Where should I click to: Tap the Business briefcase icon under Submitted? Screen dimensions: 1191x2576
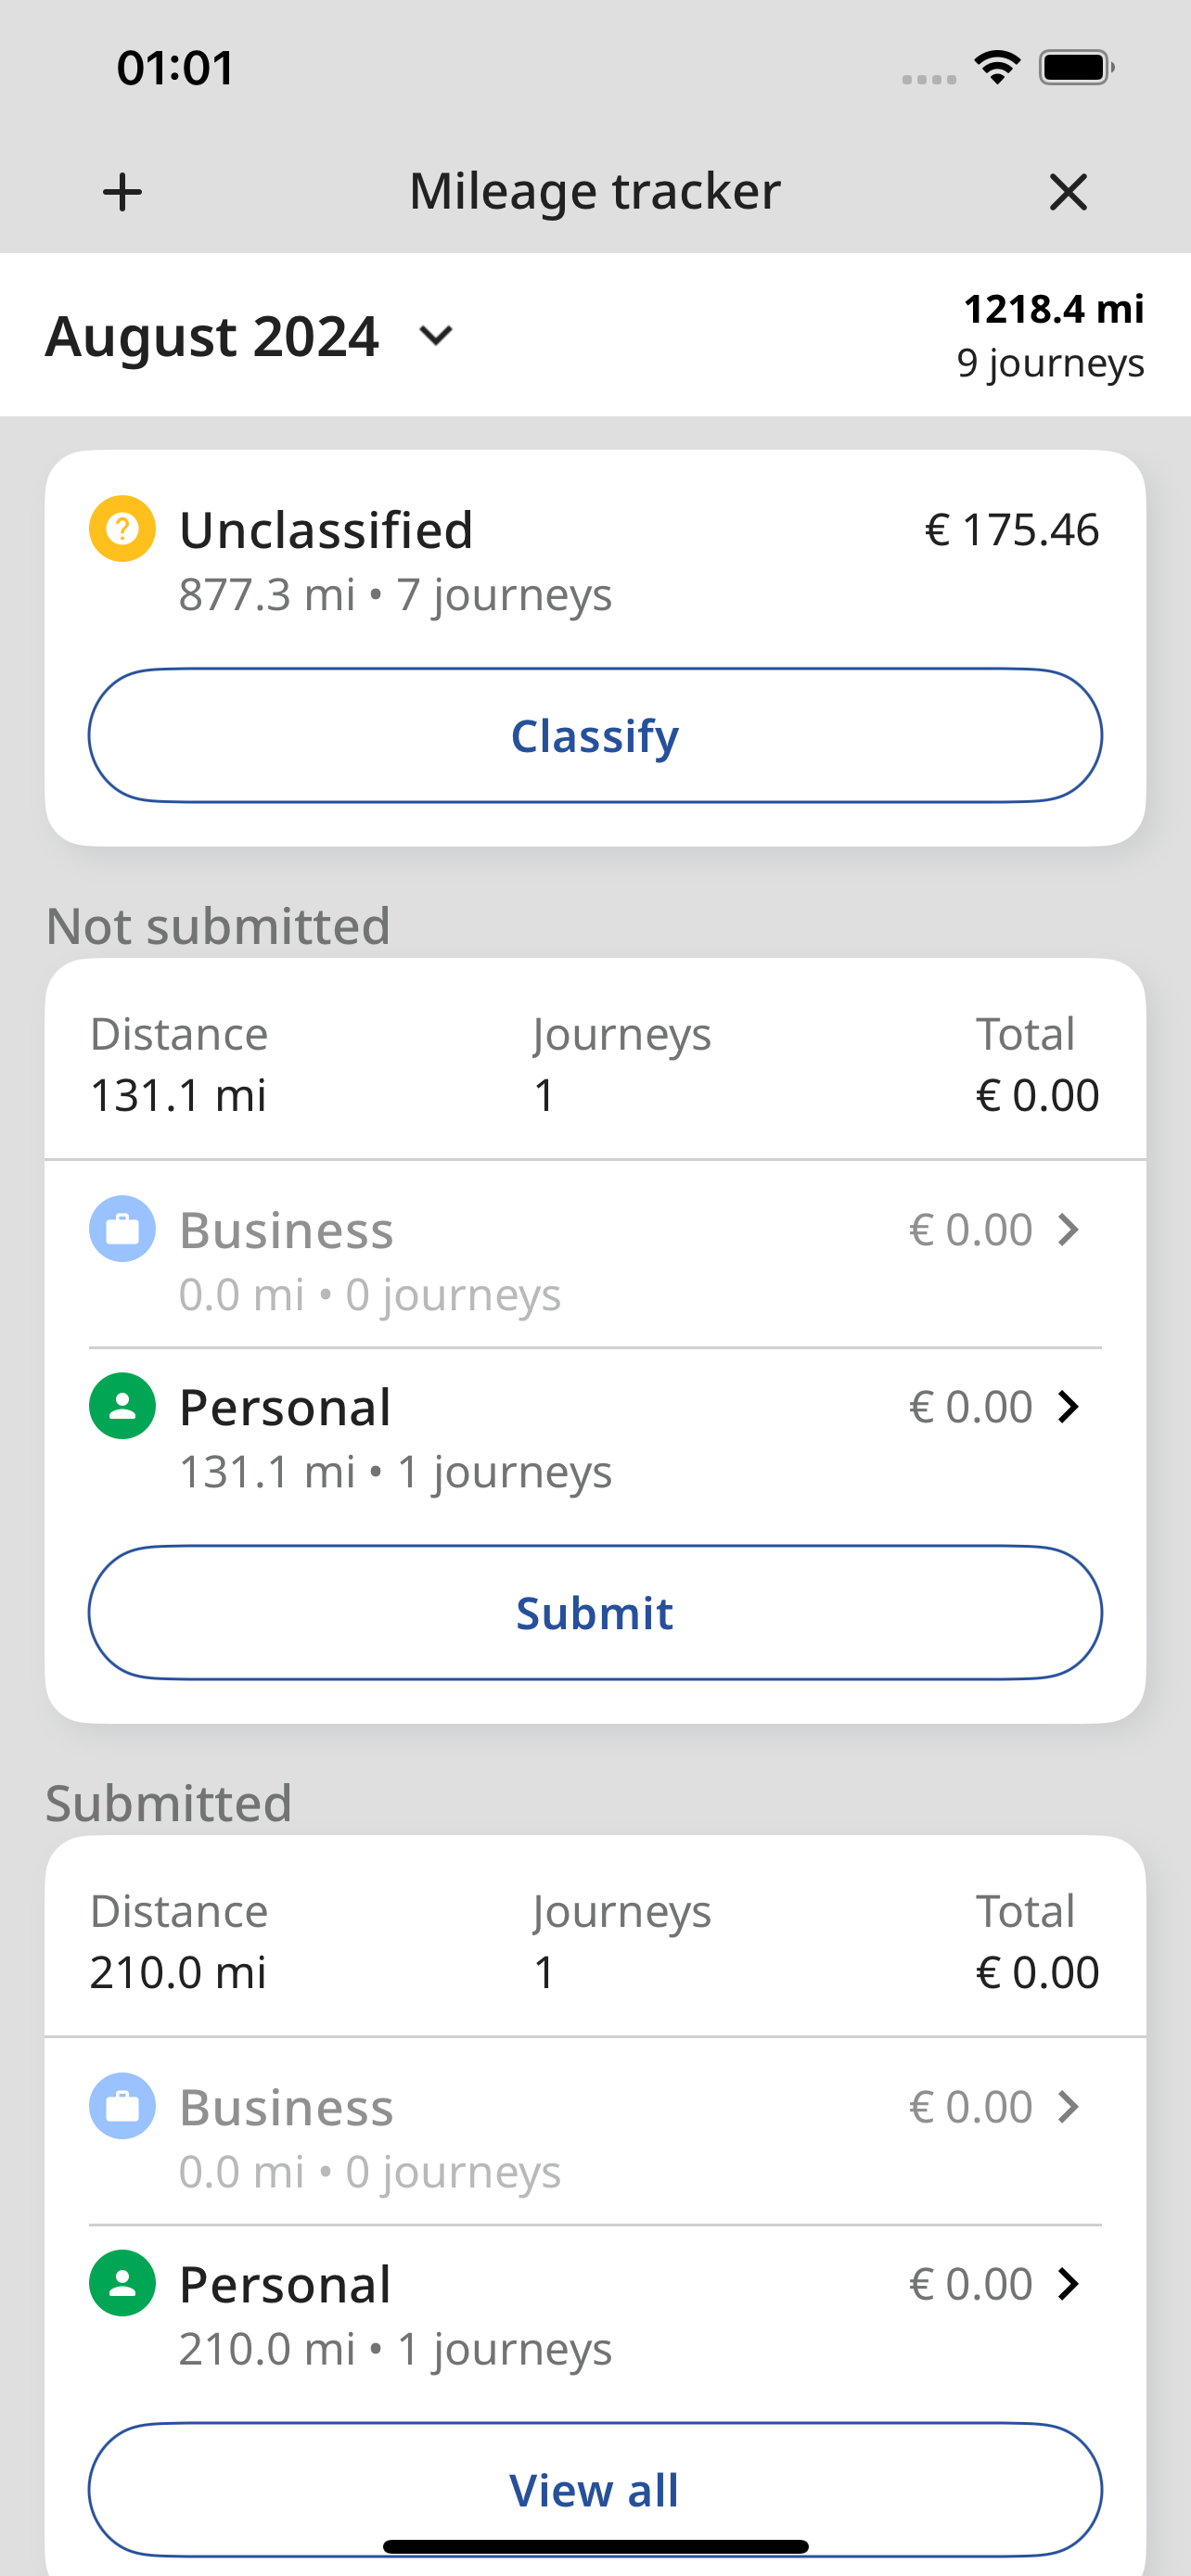(x=122, y=2105)
